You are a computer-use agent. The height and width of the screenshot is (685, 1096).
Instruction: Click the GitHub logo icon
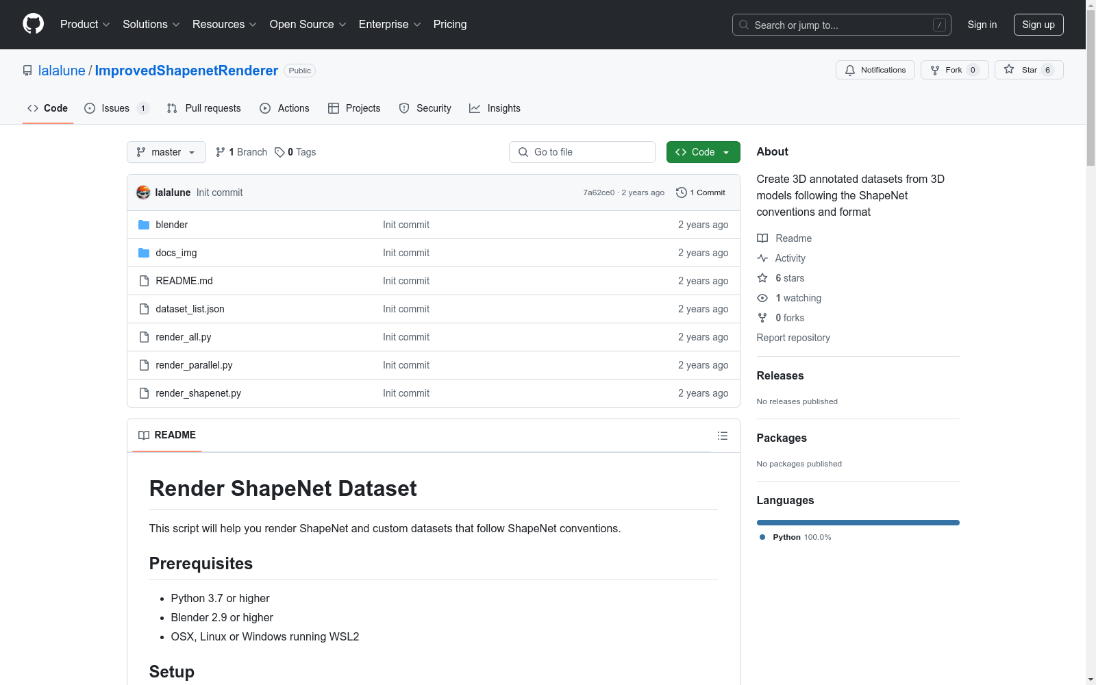pyautogui.click(x=33, y=24)
